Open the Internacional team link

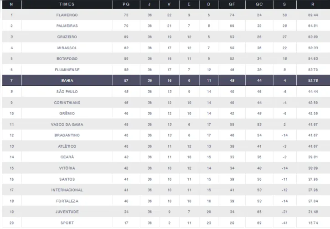click(67, 190)
